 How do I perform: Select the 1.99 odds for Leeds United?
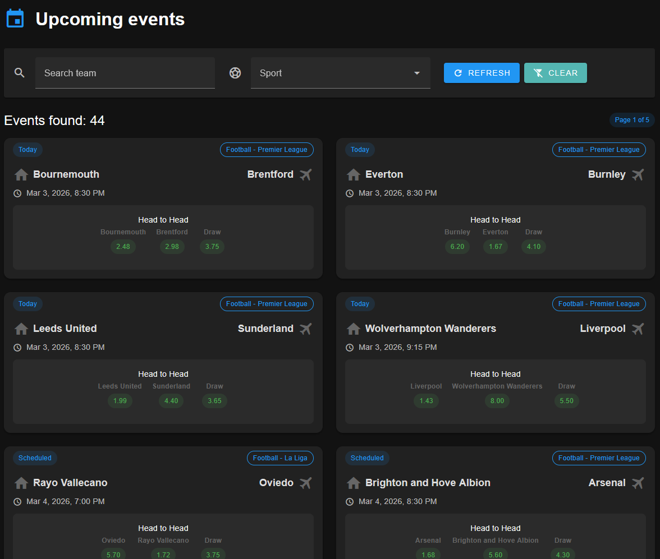point(120,400)
